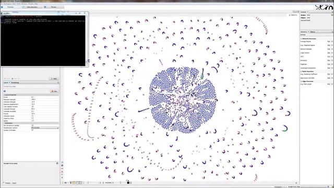Show the layout info icon
This screenshot has width=334, height=188.
click(x=5, y=91)
